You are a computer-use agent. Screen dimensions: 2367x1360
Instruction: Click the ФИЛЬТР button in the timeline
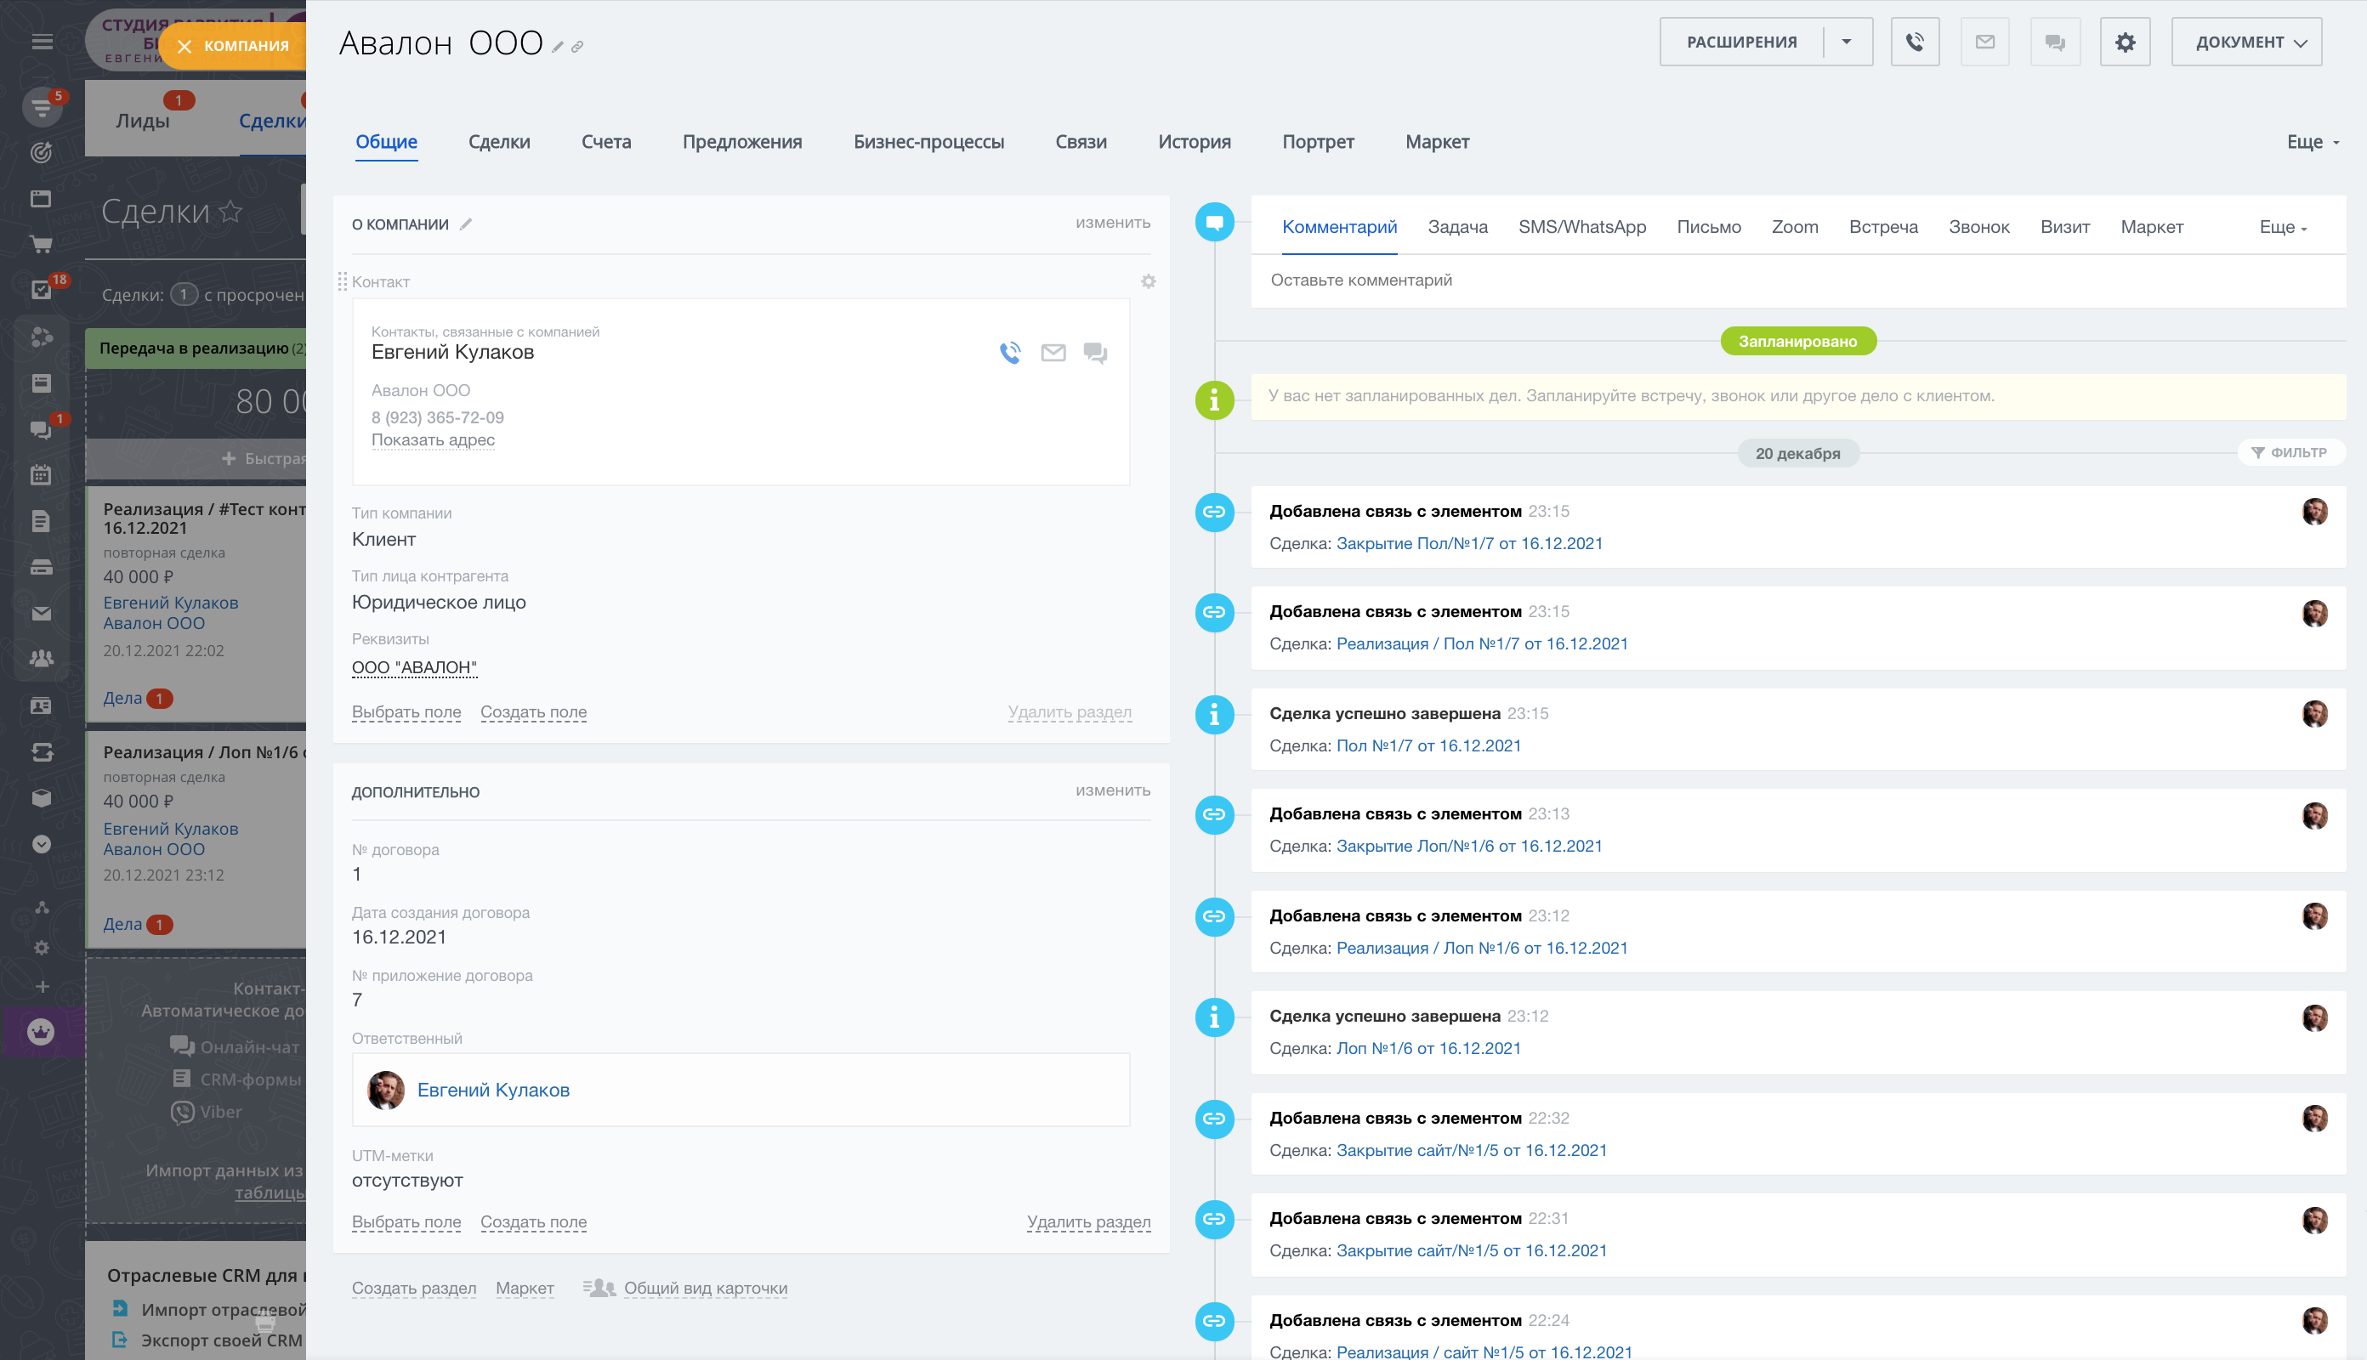click(2290, 452)
